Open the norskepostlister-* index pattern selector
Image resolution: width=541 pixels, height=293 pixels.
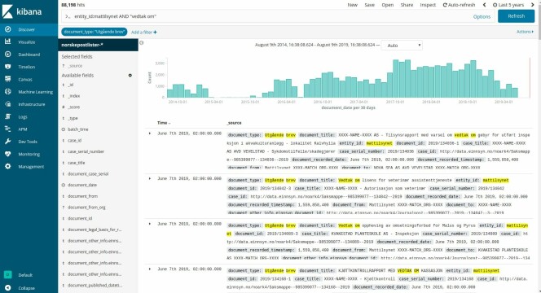[x=98, y=45]
